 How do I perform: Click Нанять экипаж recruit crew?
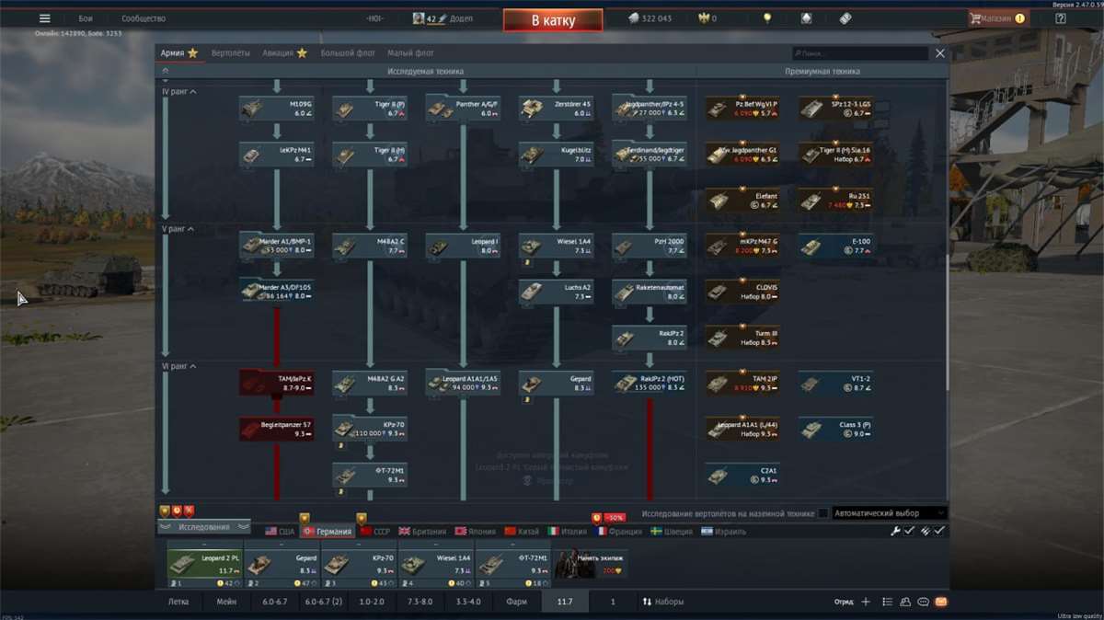[590, 564]
